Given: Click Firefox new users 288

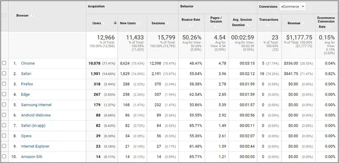Looking at the screenshot, I should pyautogui.click(x=126, y=84).
